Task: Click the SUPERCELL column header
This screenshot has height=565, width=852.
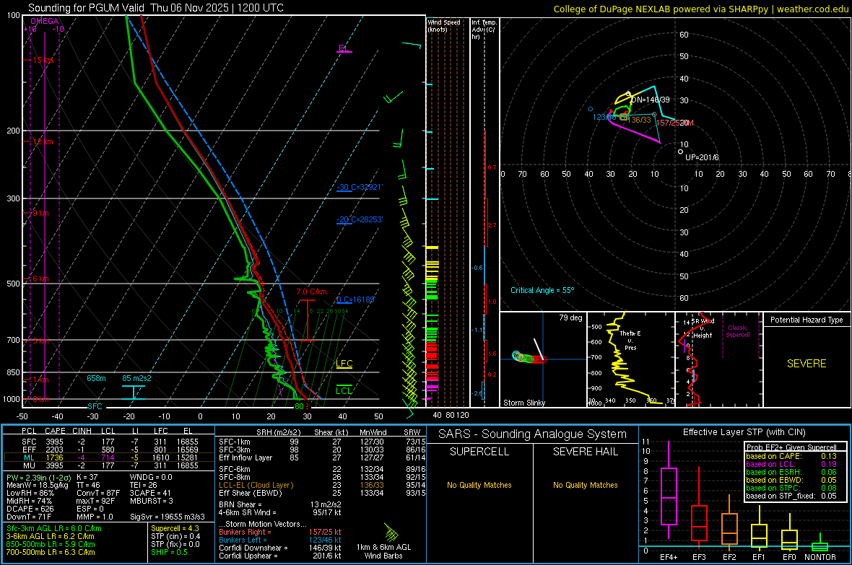Action: coord(479,452)
